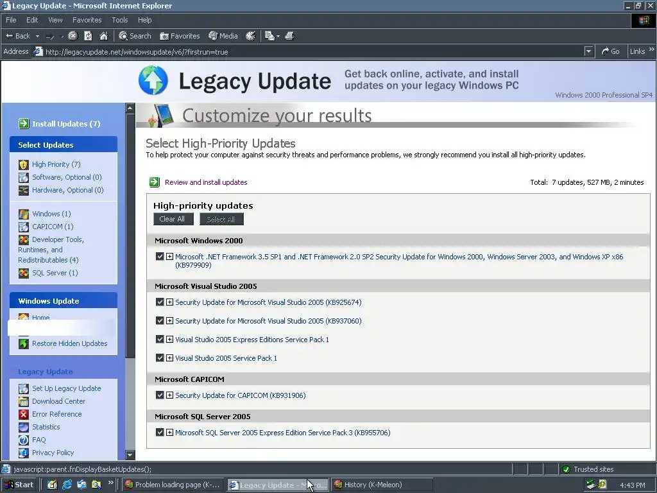
Task: Click the sidebar scroll down arrow
Action: point(130,454)
